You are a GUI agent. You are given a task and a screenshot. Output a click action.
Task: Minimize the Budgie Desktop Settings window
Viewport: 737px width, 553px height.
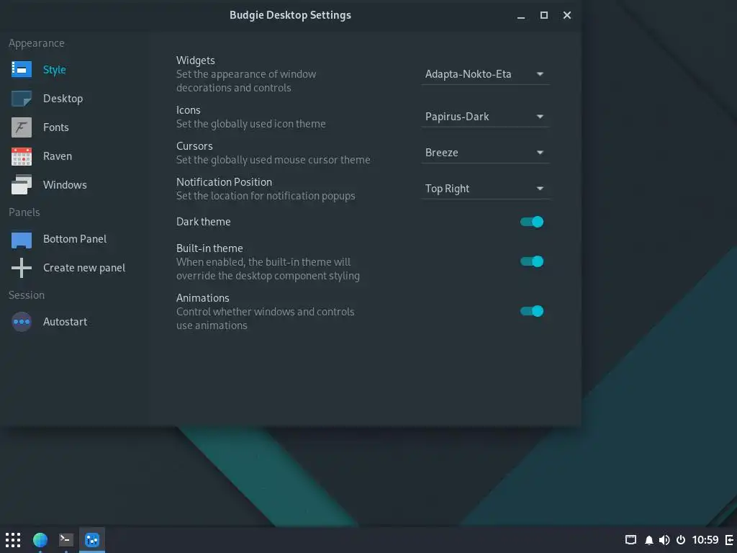tap(521, 16)
